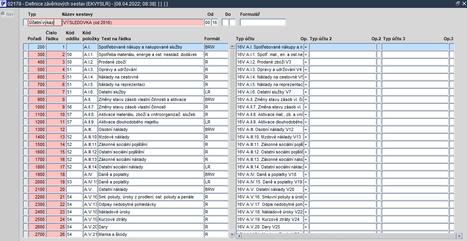Toggle the row selector for Pořadí 2000
The height and width of the screenshot is (241, 467).
[25, 182]
